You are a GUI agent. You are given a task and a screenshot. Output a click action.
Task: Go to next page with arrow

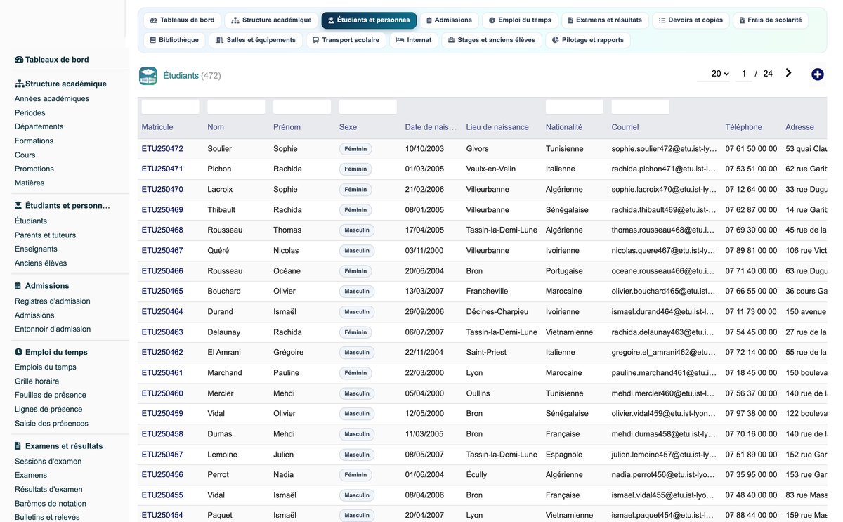point(789,73)
